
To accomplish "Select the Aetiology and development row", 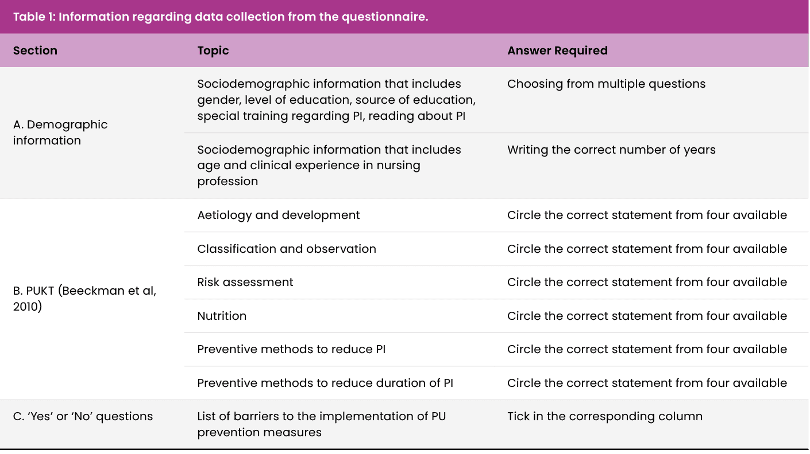I will (x=496, y=215).
